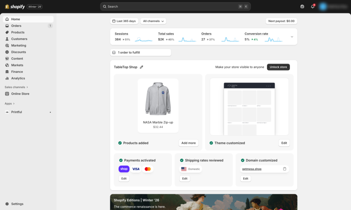This screenshot has width=351, height=210.
Task: Open the NASA Marble Zip-up product thumbnail
Action: 158,106
